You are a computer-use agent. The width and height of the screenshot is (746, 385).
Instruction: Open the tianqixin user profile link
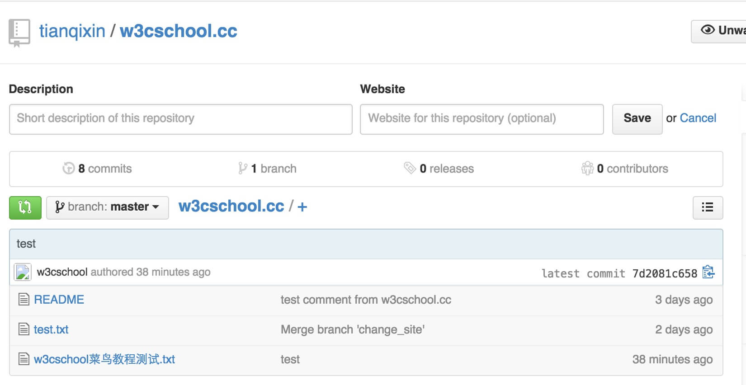[72, 31]
